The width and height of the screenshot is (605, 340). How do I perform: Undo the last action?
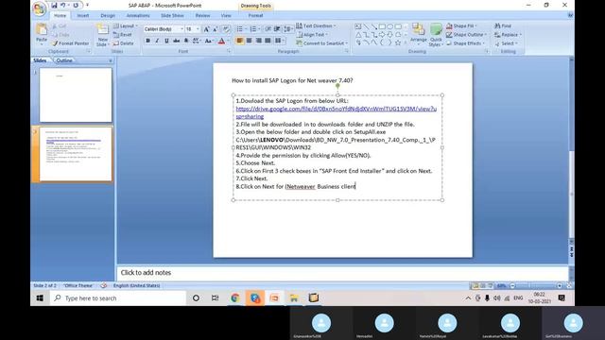[x=63, y=6]
